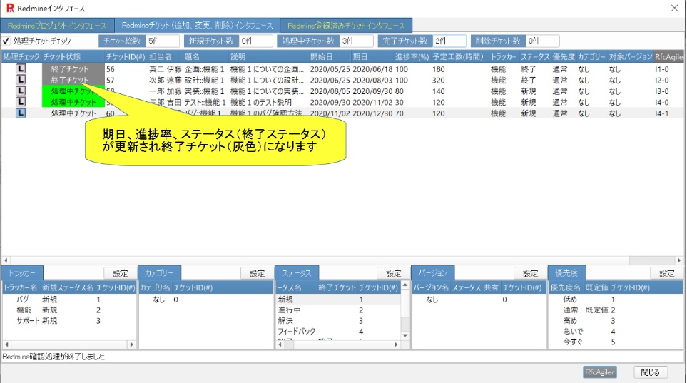Click the 完了チケット数 field showing 2件

tap(449, 41)
